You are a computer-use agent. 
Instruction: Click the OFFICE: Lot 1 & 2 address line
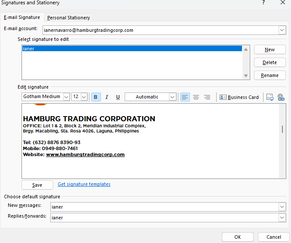[x=84, y=126]
